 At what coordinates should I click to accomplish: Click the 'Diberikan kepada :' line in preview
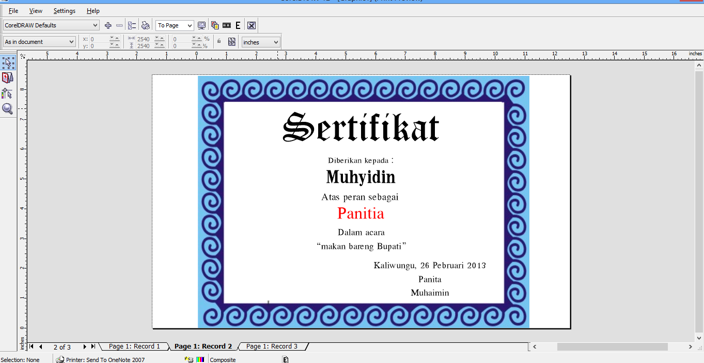(x=361, y=161)
